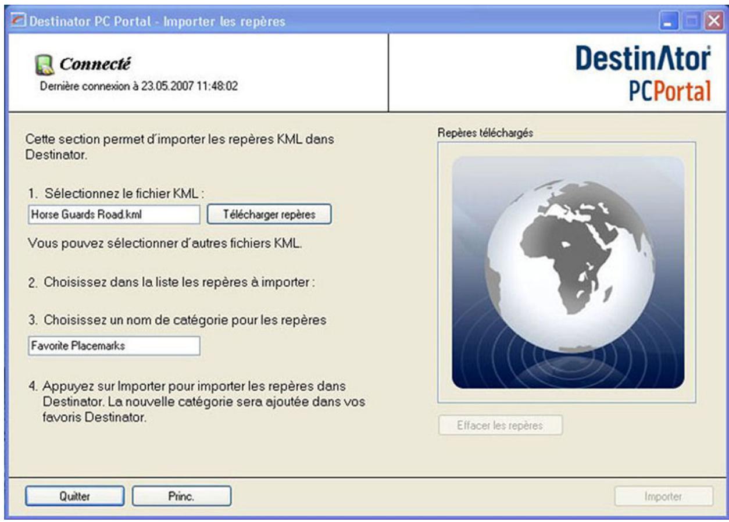Click the step 3 nom de catégorie text
This screenshot has height=522, width=729.
pos(177,320)
